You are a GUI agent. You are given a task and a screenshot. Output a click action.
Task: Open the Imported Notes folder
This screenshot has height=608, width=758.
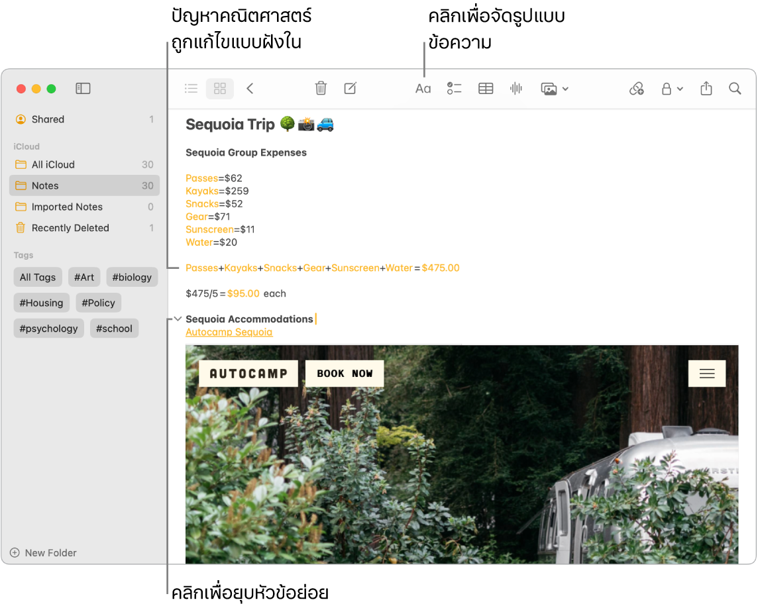coord(84,207)
